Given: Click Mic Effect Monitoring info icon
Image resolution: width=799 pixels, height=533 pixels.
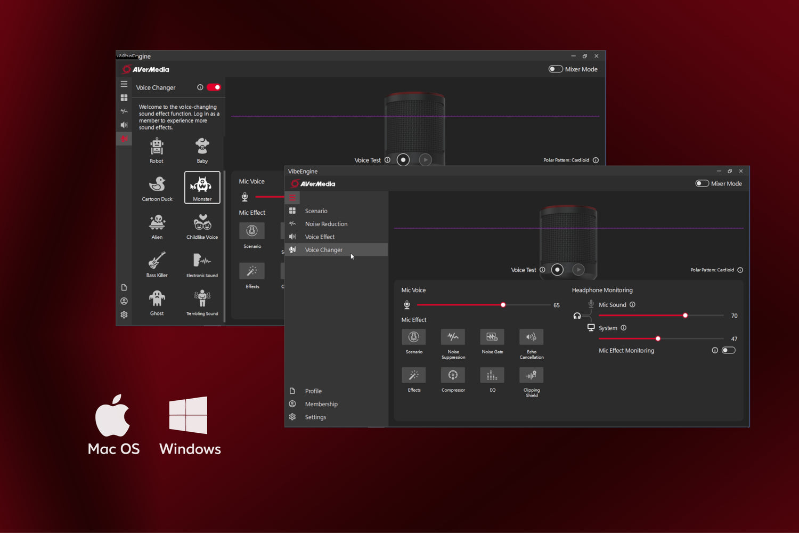Looking at the screenshot, I should coord(715,350).
